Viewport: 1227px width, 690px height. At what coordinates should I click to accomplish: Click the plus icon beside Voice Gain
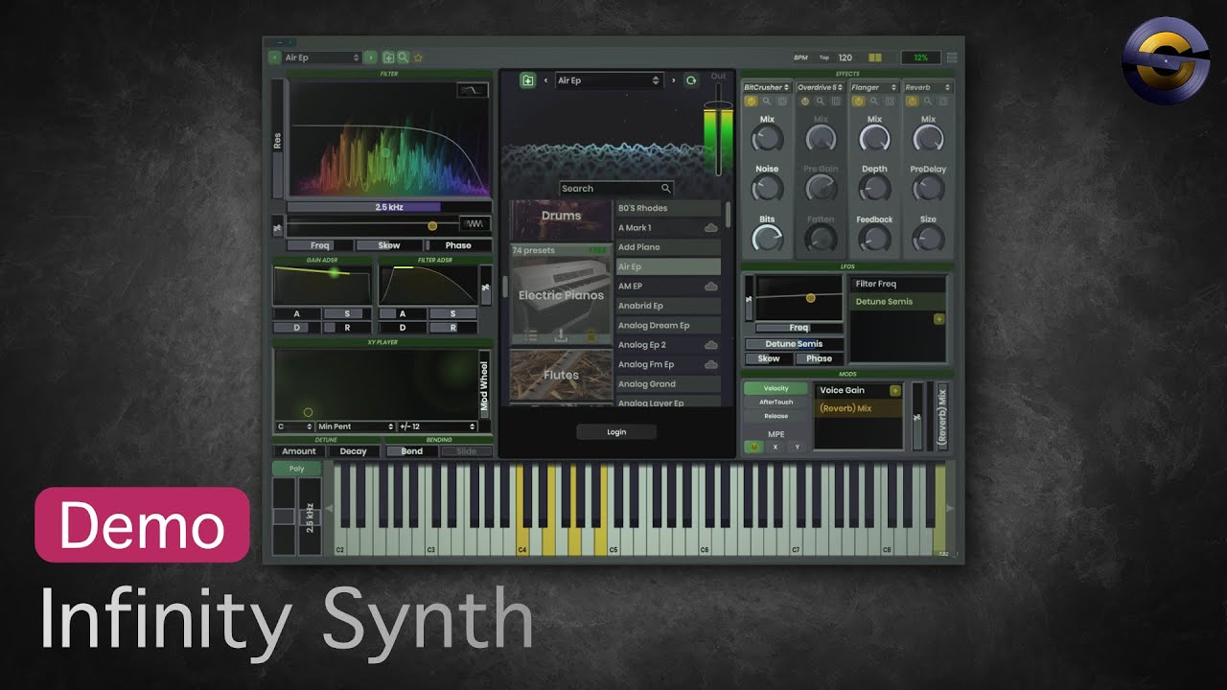tap(895, 390)
